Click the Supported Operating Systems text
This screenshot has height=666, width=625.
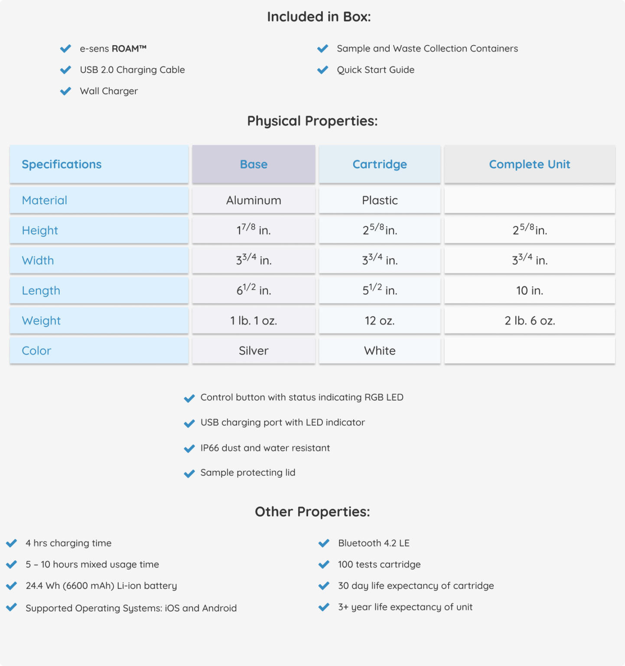(131, 608)
